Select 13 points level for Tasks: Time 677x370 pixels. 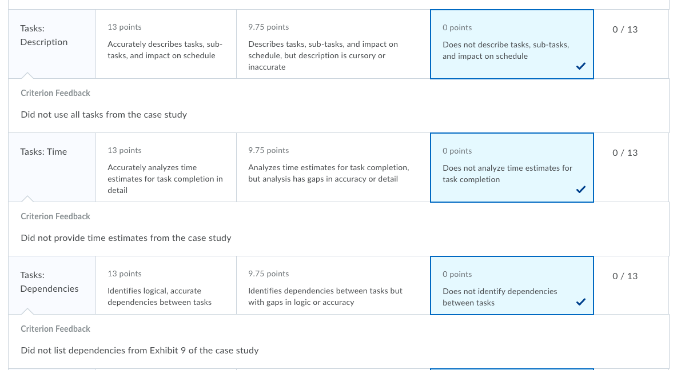click(x=166, y=167)
